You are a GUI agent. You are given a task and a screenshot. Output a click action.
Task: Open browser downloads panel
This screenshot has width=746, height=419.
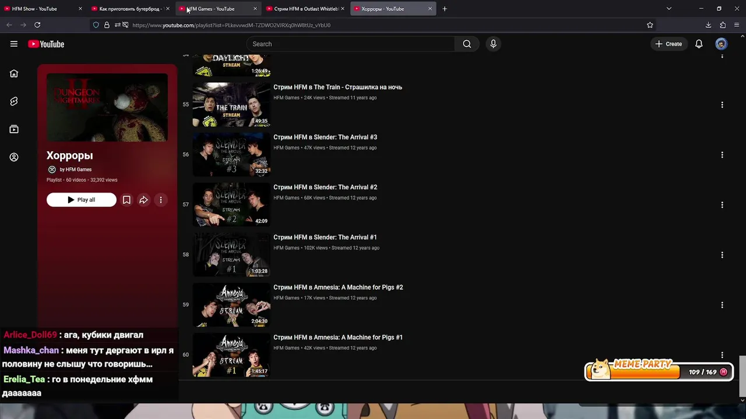[x=708, y=25]
